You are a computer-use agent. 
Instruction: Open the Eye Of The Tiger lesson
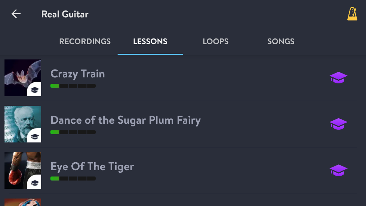[181, 170]
